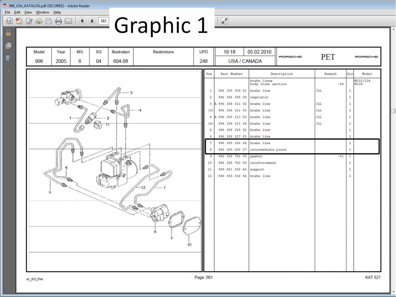The width and height of the screenshot is (396, 297).
Task: Click the edit/sign document icon
Action: coord(29,21)
